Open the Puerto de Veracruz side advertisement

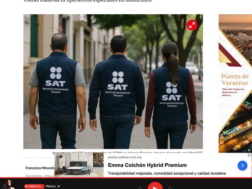(x=235, y=83)
